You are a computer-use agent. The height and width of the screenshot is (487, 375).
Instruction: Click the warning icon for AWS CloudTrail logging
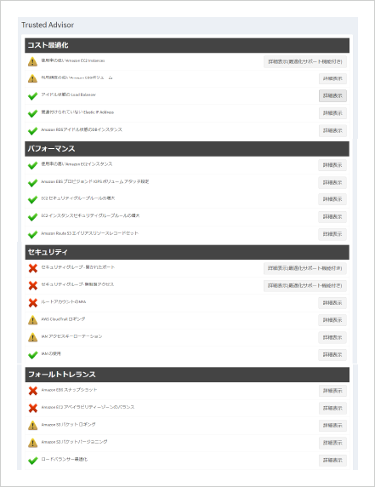click(x=32, y=320)
